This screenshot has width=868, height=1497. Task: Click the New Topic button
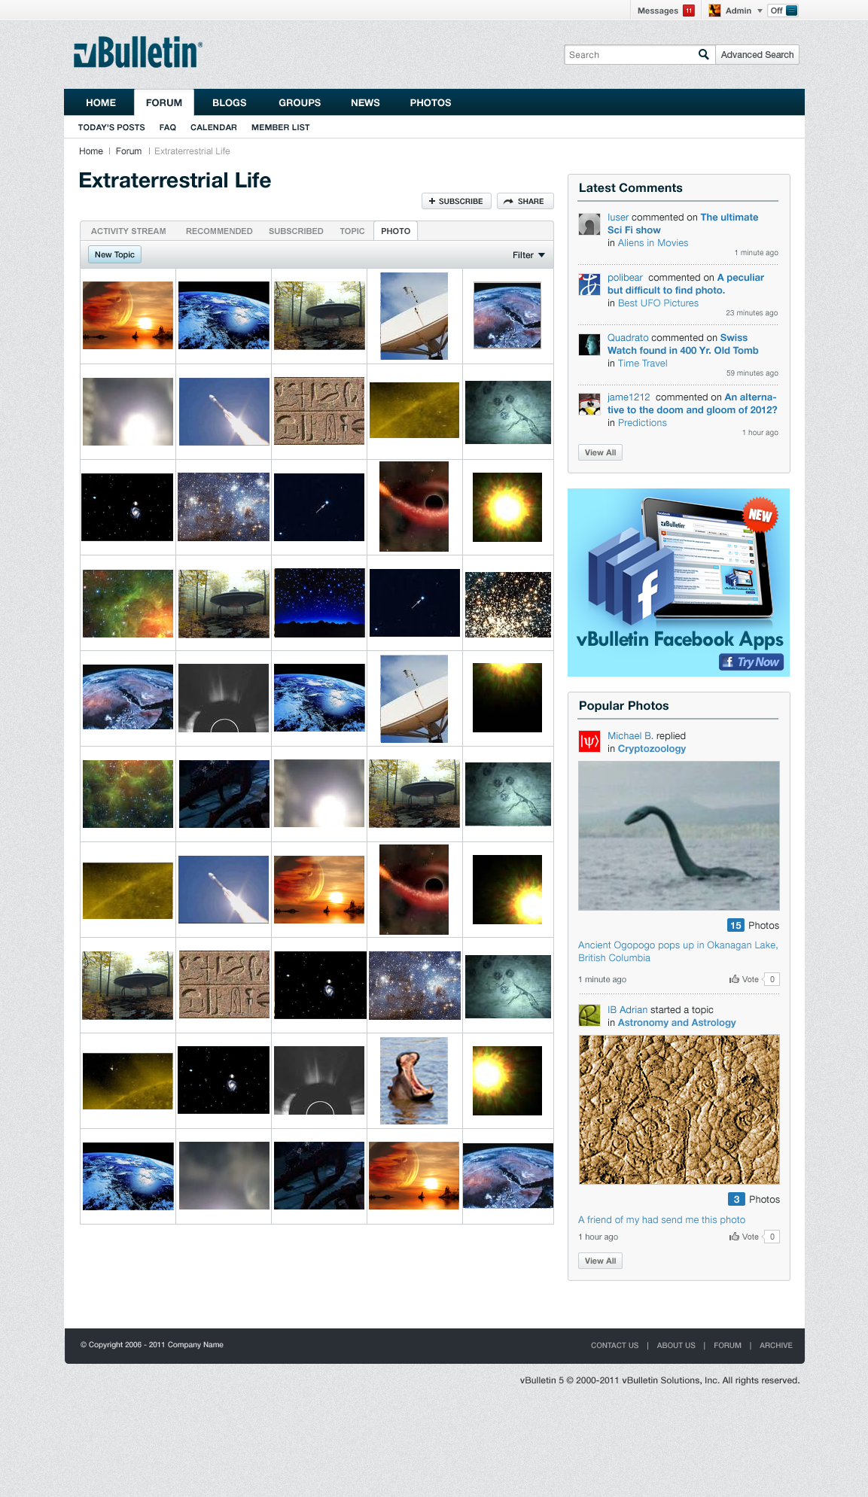(x=114, y=254)
